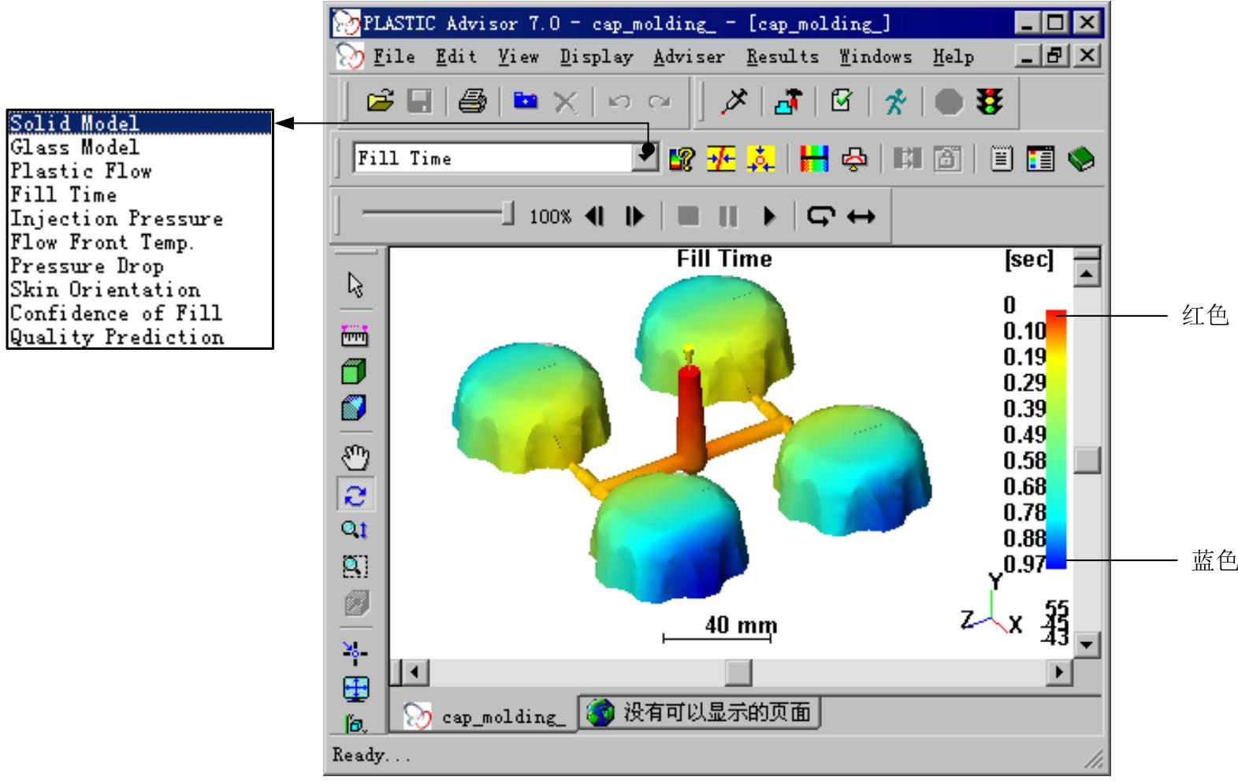Show the transparent blue cube view
The width and height of the screenshot is (1238, 784).
click(355, 407)
